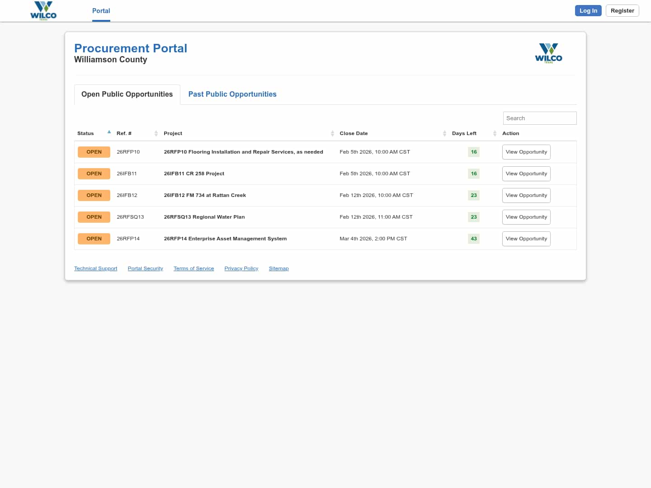The image size is (651, 488).
Task: Sort table by Status column arrow
Action: 109,132
